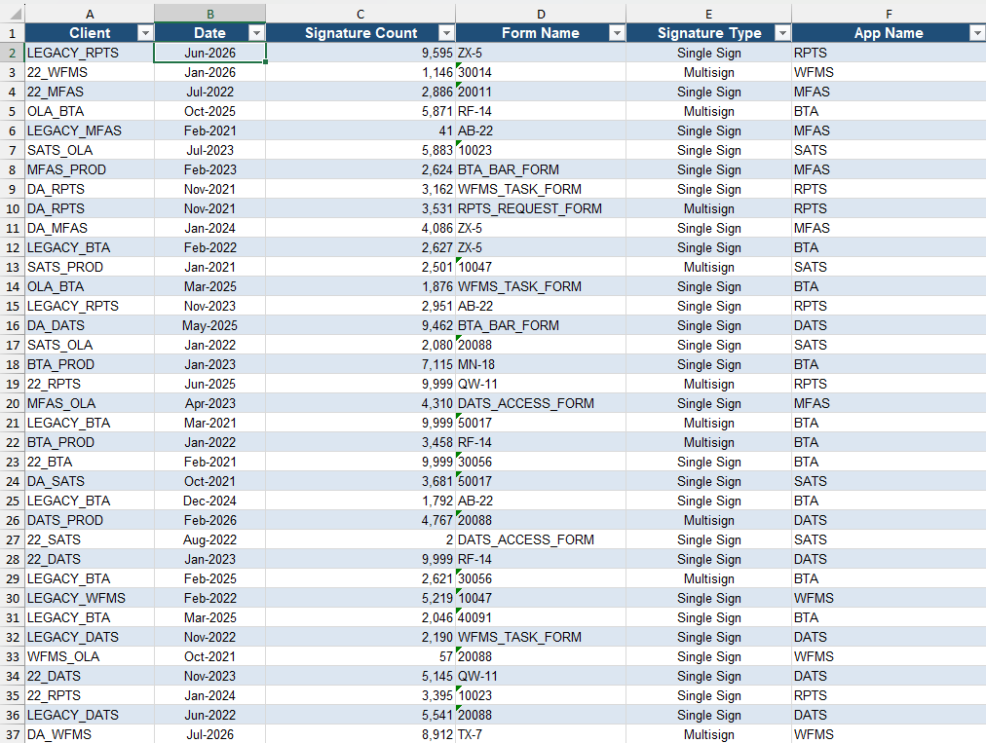
Task: Open the Signature Type filter dropdown
Action: pyautogui.click(x=783, y=33)
